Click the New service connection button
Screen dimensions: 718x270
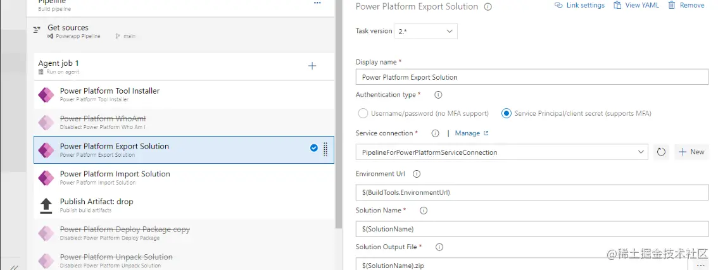point(691,152)
